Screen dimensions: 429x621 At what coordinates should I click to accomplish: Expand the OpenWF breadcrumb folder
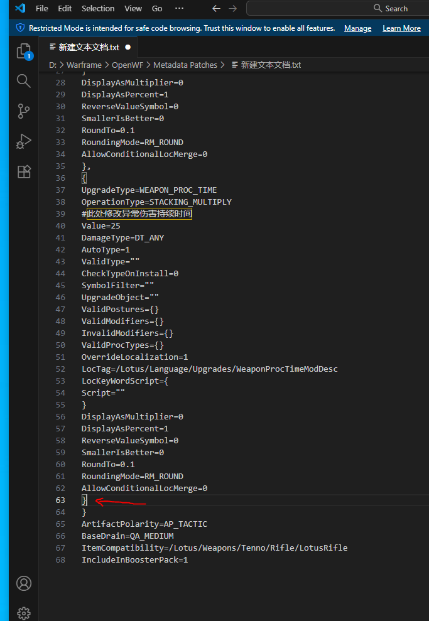tap(128, 65)
